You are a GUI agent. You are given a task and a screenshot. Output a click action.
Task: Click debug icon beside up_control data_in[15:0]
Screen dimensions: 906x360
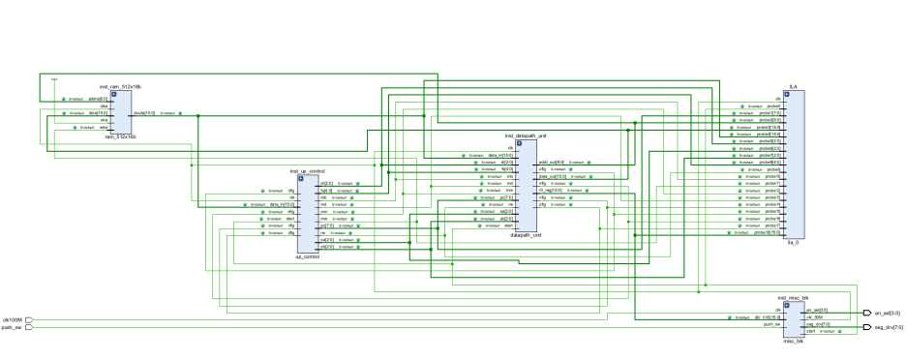point(245,204)
